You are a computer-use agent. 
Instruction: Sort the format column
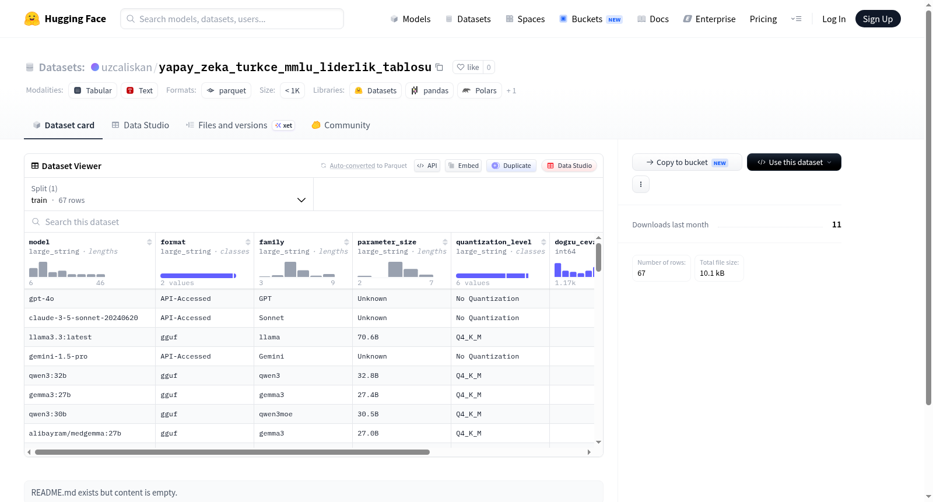click(248, 242)
